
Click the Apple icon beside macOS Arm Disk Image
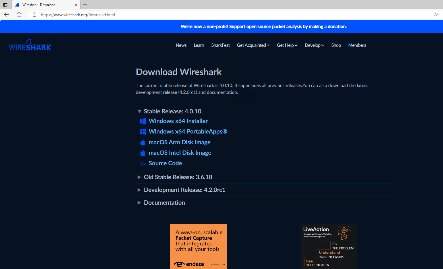click(143, 142)
